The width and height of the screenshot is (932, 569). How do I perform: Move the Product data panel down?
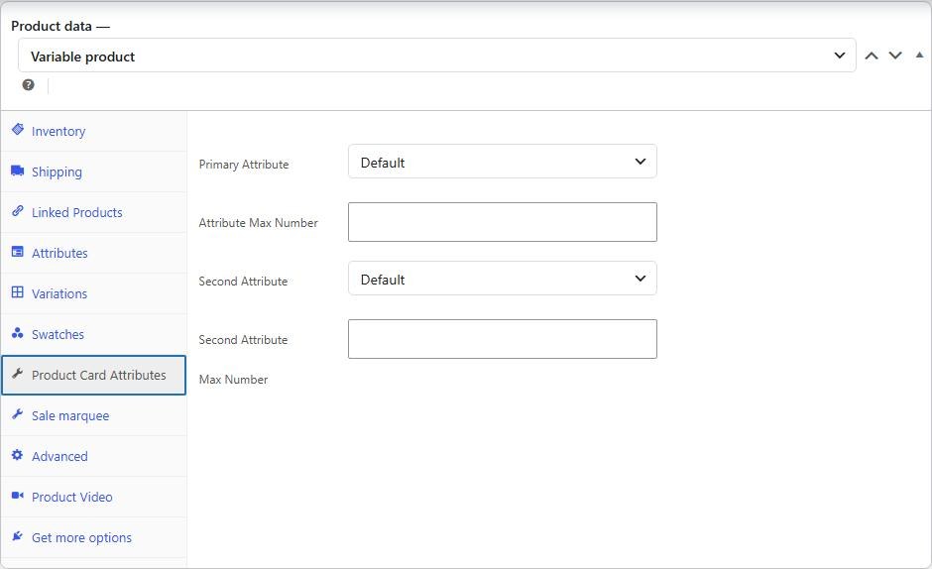pos(895,56)
